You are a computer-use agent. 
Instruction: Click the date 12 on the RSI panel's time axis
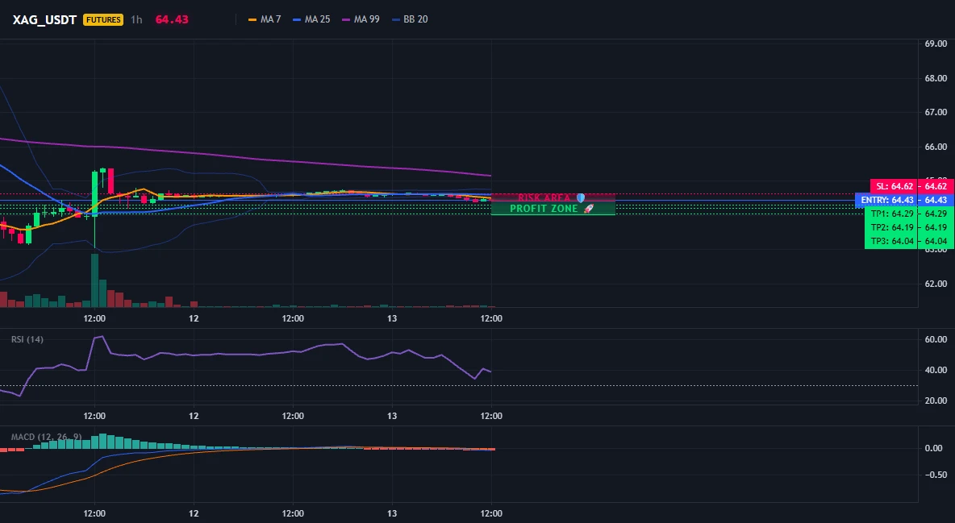click(x=193, y=416)
